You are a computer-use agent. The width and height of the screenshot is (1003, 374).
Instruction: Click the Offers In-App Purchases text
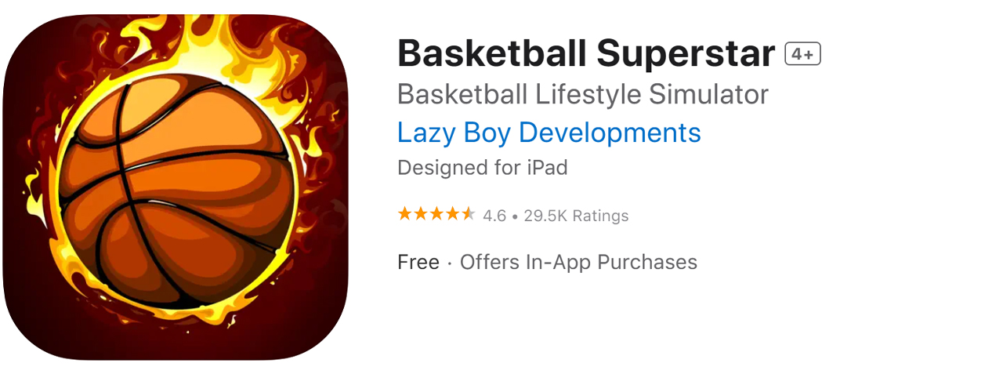578,262
